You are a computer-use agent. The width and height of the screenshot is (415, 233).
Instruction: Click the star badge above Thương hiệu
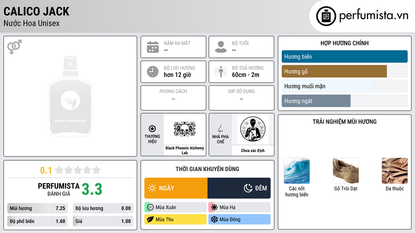(152, 129)
